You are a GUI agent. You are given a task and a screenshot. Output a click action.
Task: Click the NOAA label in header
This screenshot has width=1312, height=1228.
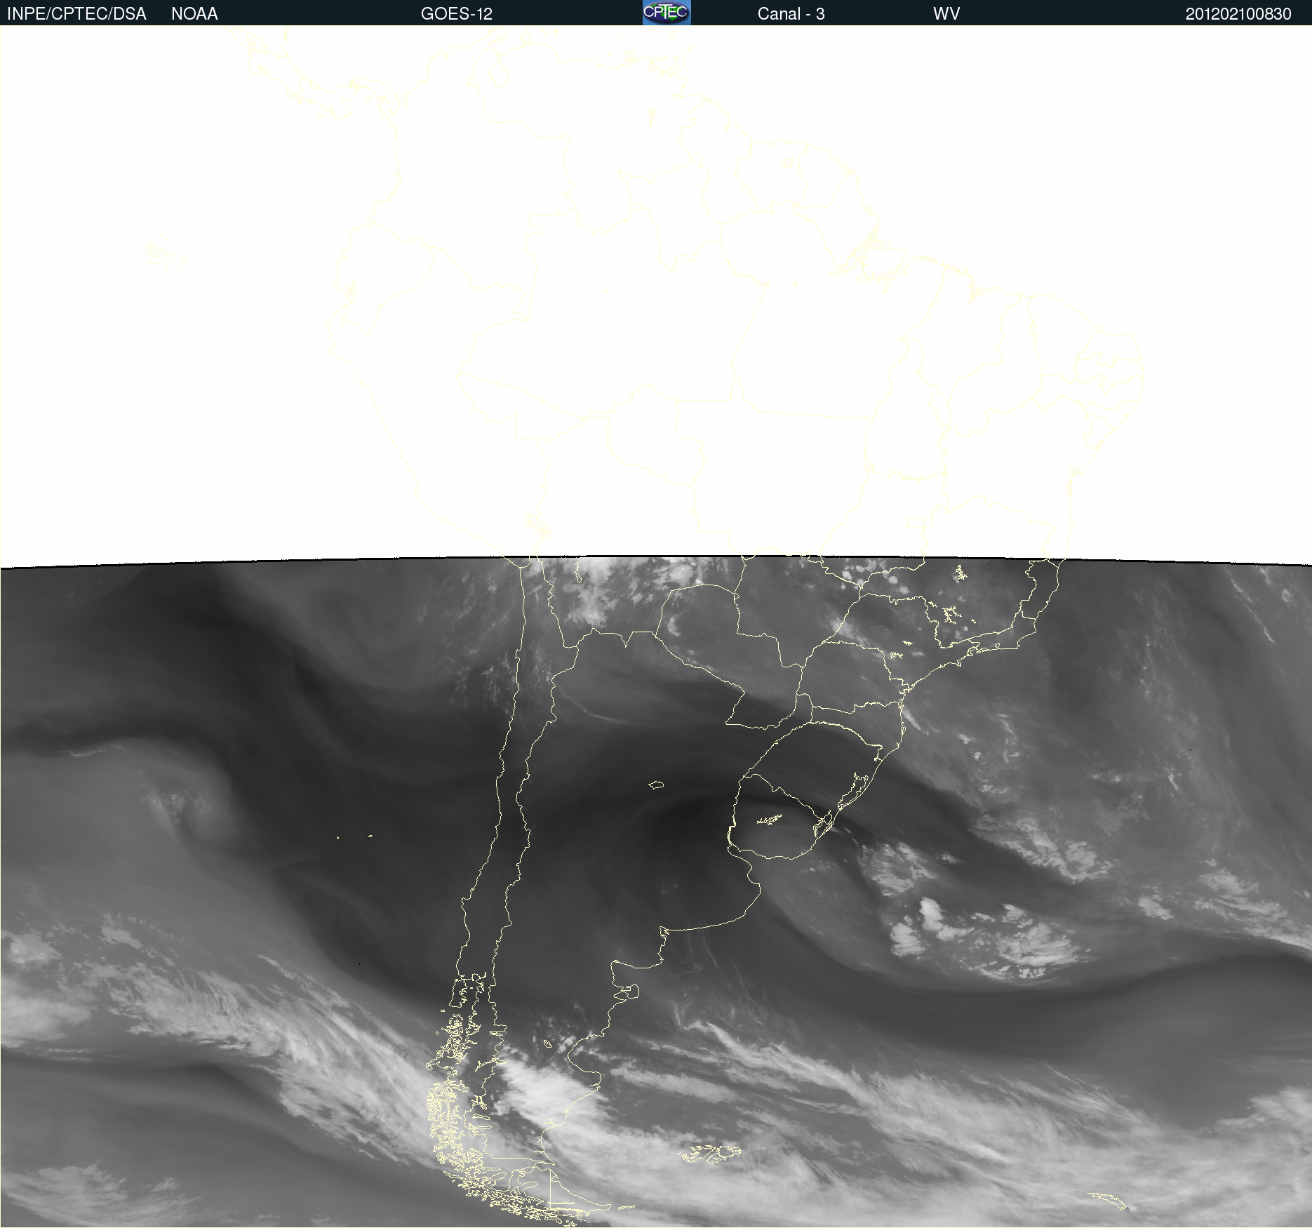click(x=194, y=14)
